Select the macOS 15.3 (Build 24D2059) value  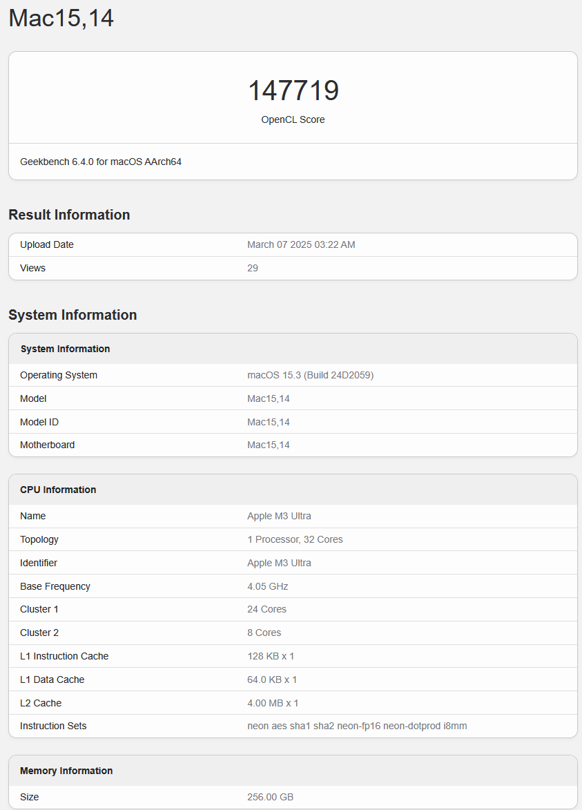(311, 375)
